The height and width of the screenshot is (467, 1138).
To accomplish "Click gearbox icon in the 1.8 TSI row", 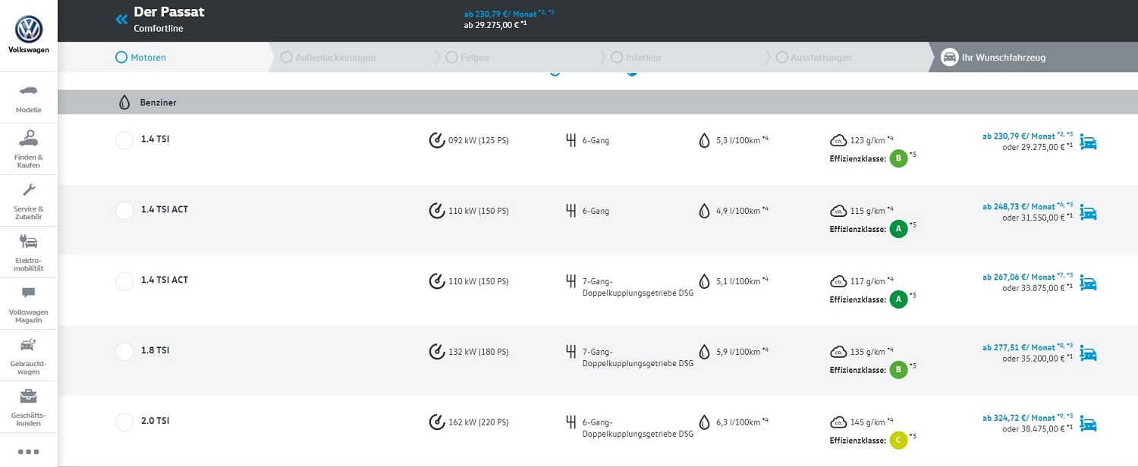I will tap(572, 352).
